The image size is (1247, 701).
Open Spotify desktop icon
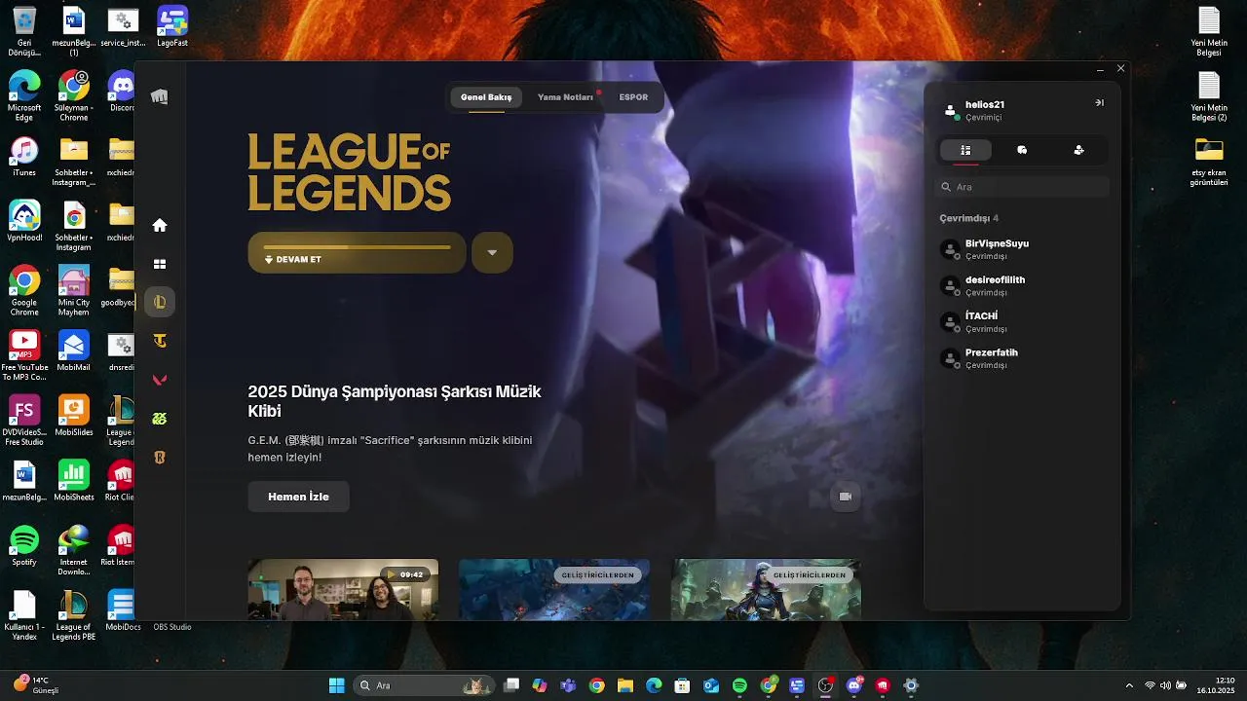24,546
